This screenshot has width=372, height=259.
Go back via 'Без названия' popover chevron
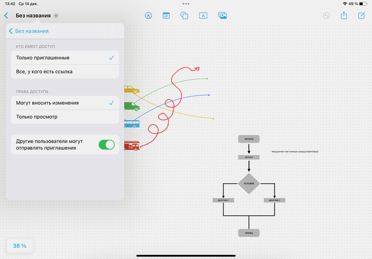point(11,31)
